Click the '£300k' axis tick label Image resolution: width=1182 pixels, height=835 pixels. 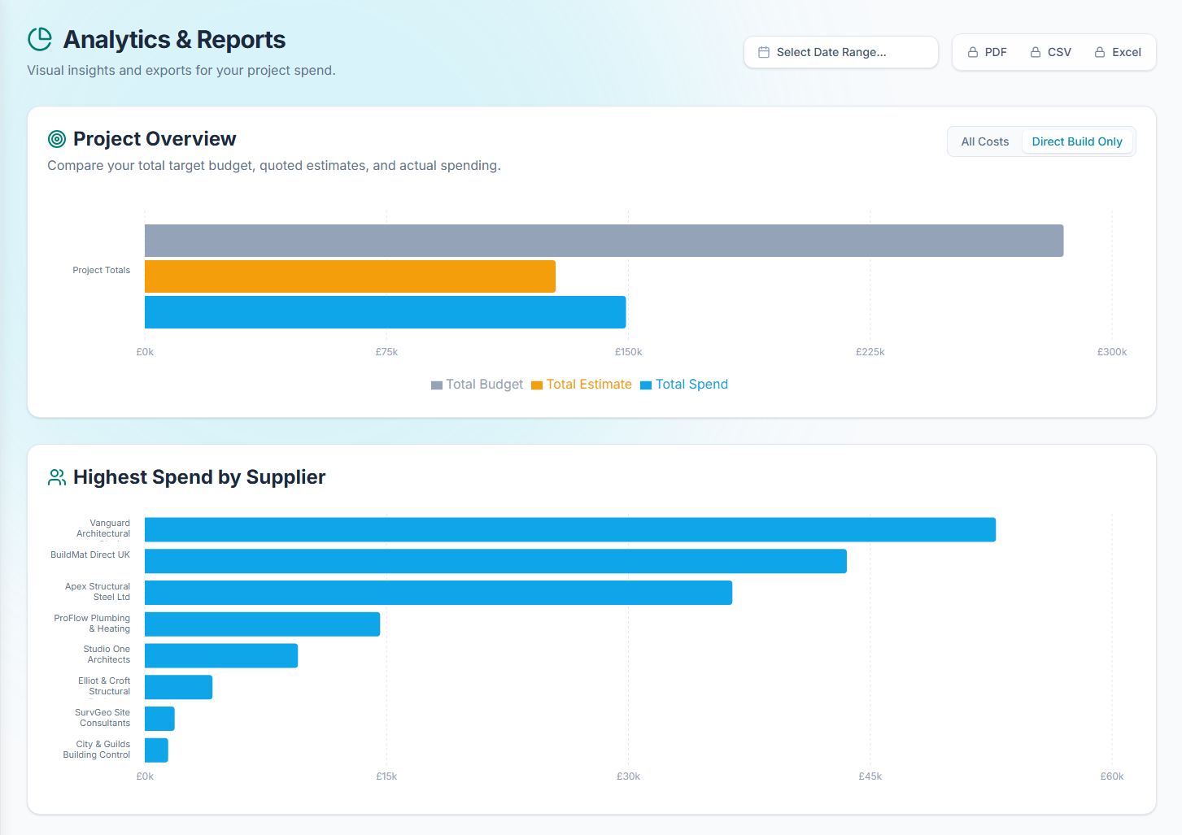tap(1112, 352)
